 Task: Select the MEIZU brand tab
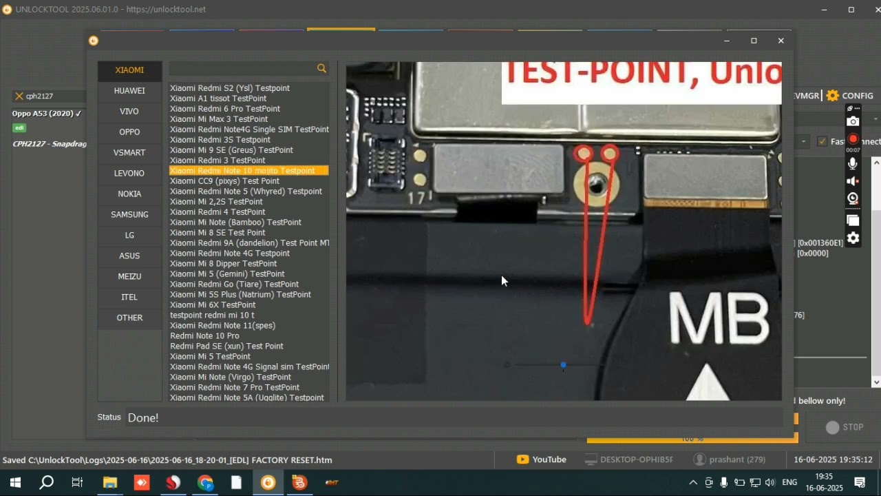pos(129,277)
